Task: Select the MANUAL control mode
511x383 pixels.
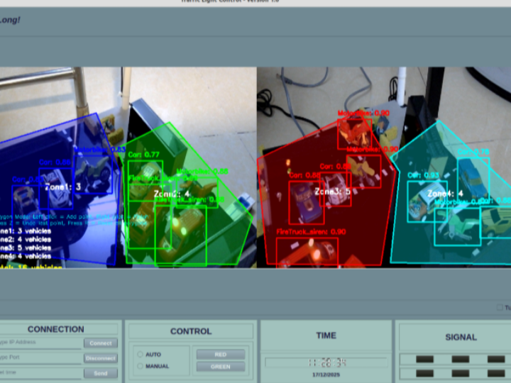Action: (x=141, y=367)
